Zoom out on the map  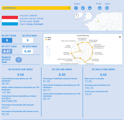click(76, 18)
